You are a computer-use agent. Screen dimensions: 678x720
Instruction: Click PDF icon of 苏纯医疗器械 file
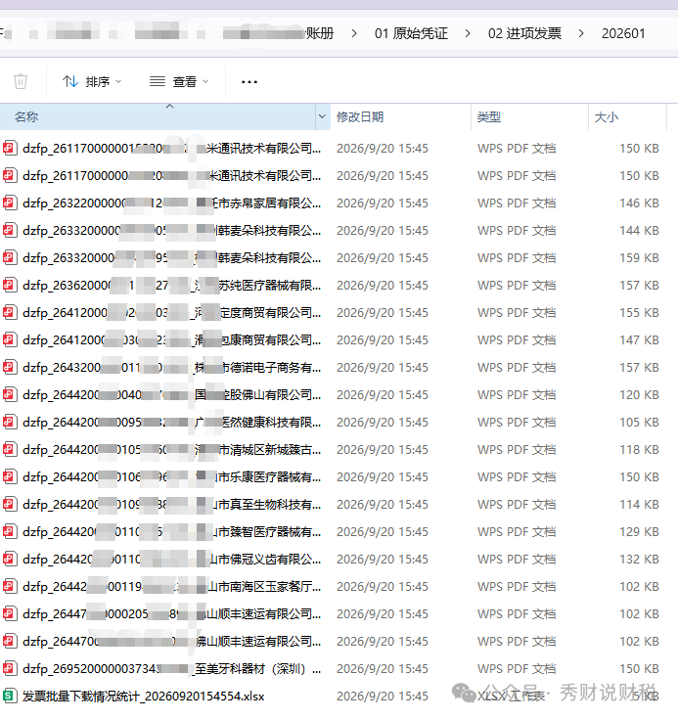[10, 285]
